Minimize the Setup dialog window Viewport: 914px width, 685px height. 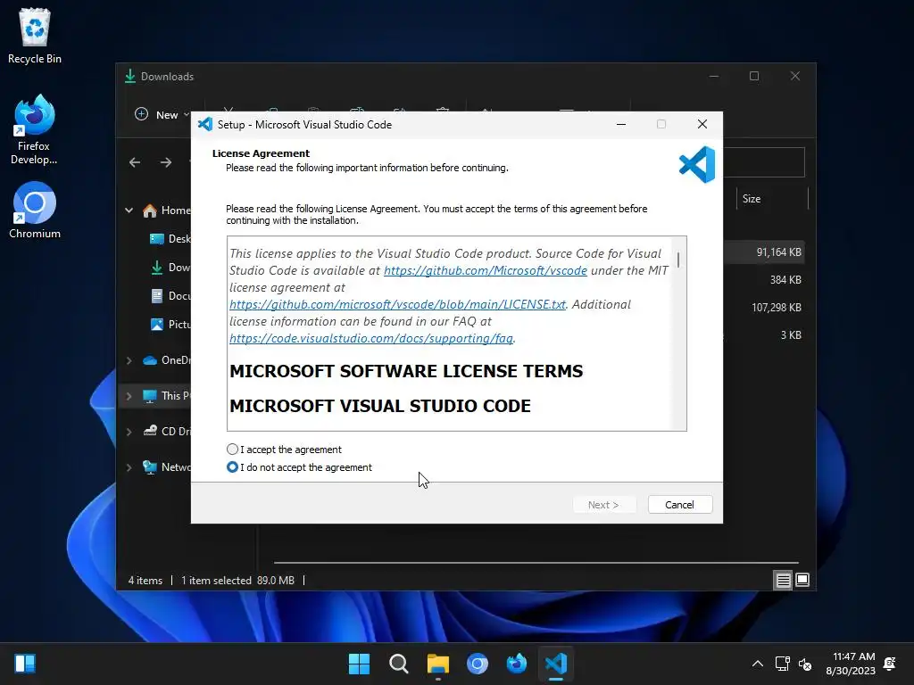coord(621,124)
